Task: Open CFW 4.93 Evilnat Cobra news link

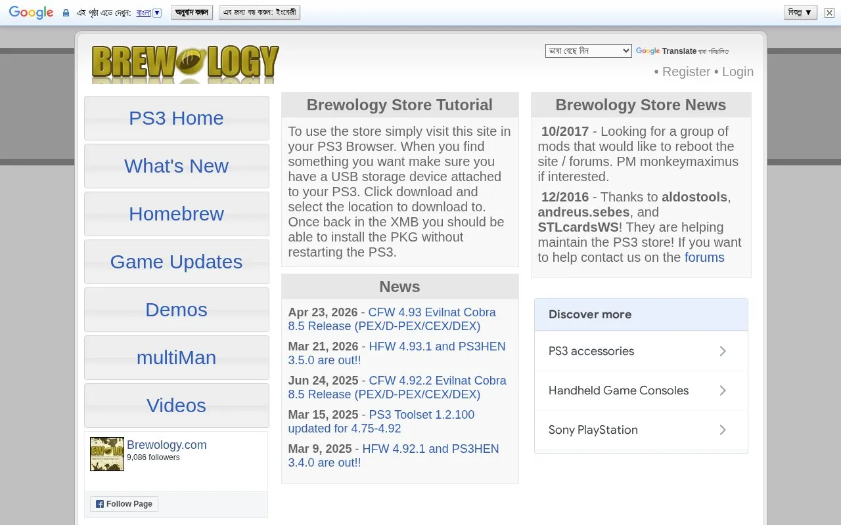Action: 392,319
